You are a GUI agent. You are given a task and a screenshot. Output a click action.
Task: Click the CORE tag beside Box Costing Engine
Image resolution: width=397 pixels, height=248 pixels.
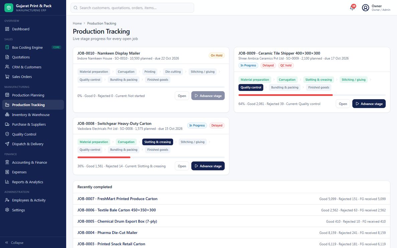(56, 47)
